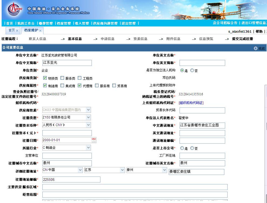Expand the 注册资本币种 dropdown
267x203 pixels.
tap(89, 125)
